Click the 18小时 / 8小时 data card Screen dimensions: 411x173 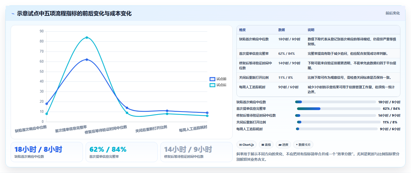pos(47,152)
